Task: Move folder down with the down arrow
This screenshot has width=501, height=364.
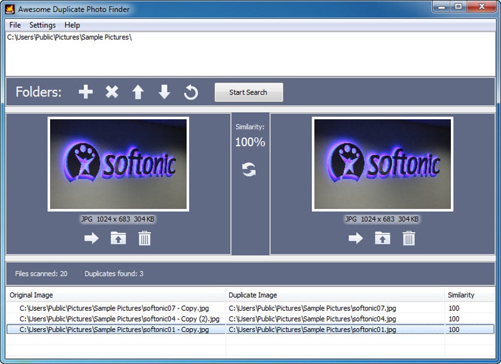Action: pyautogui.click(x=164, y=92)
